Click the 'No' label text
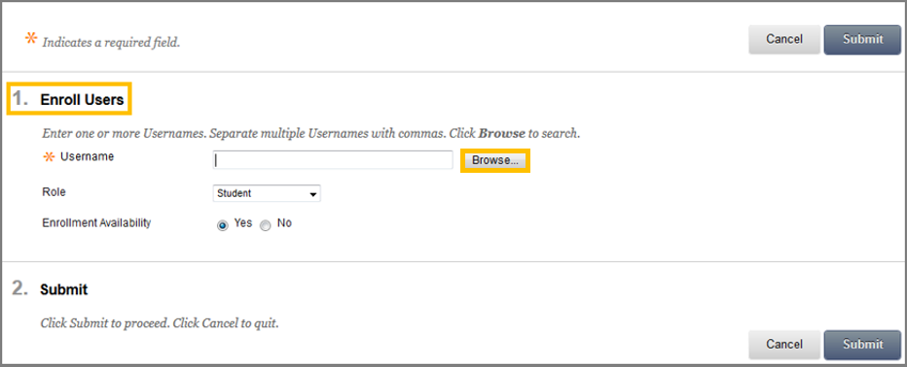 click(x=284, y=222)
